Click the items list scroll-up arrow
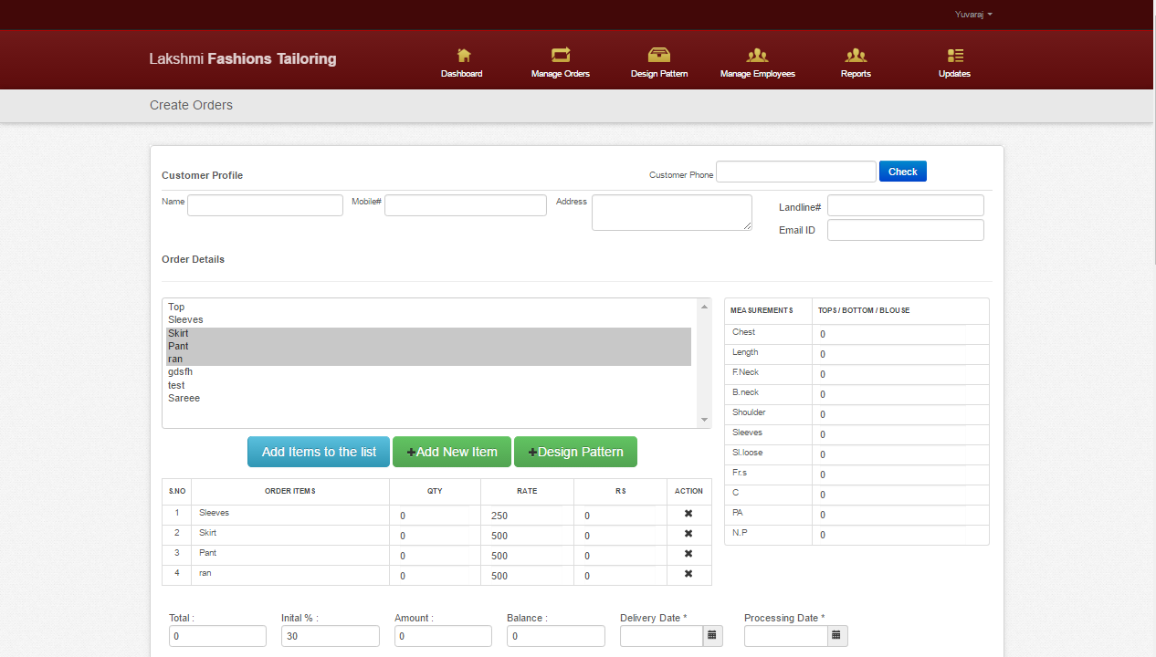The image size is (1156, 657). (x=704, y=307)
